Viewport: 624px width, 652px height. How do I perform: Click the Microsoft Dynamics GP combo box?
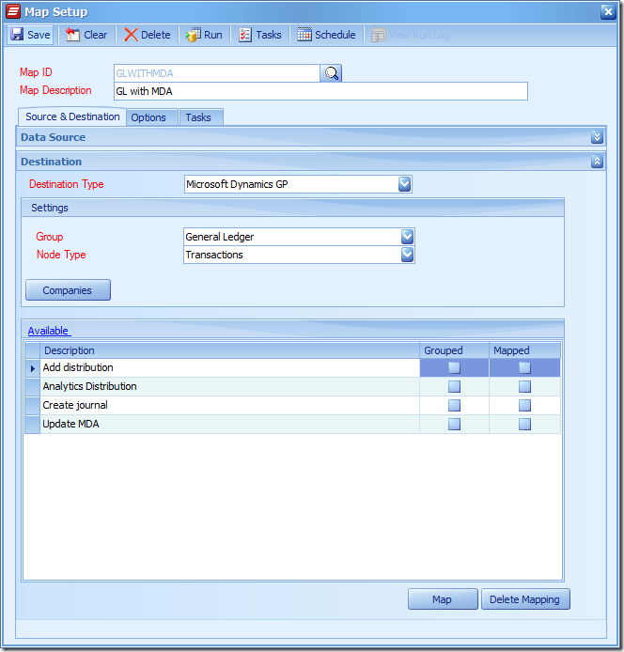pyautogui.click(x=298, y=184)
